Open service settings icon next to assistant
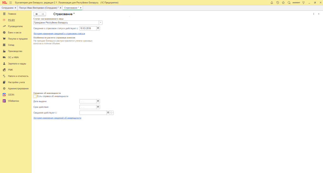323x173 pixels. click(303, 3)
